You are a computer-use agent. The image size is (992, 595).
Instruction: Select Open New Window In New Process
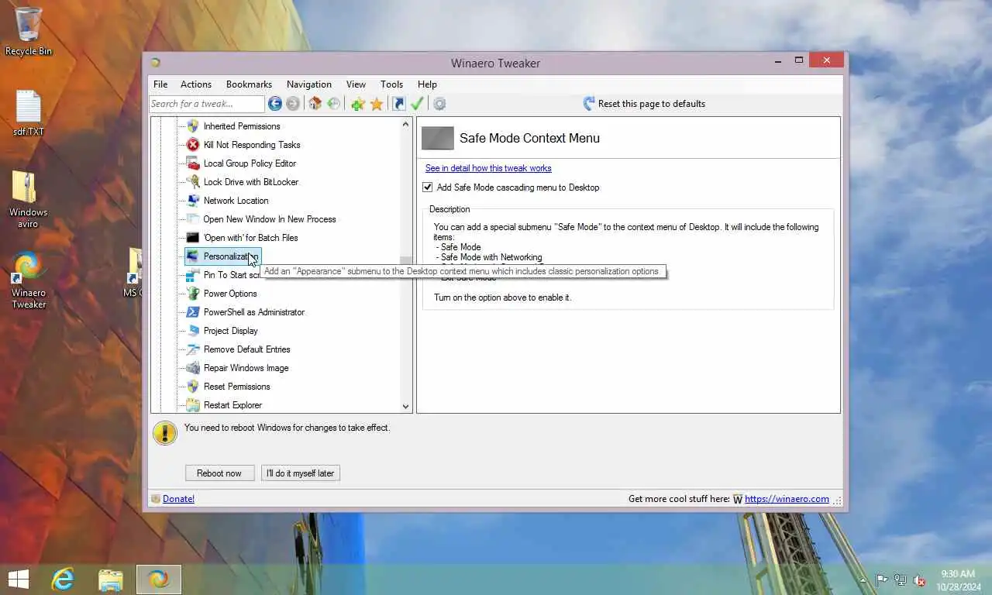tap(270, 219)
